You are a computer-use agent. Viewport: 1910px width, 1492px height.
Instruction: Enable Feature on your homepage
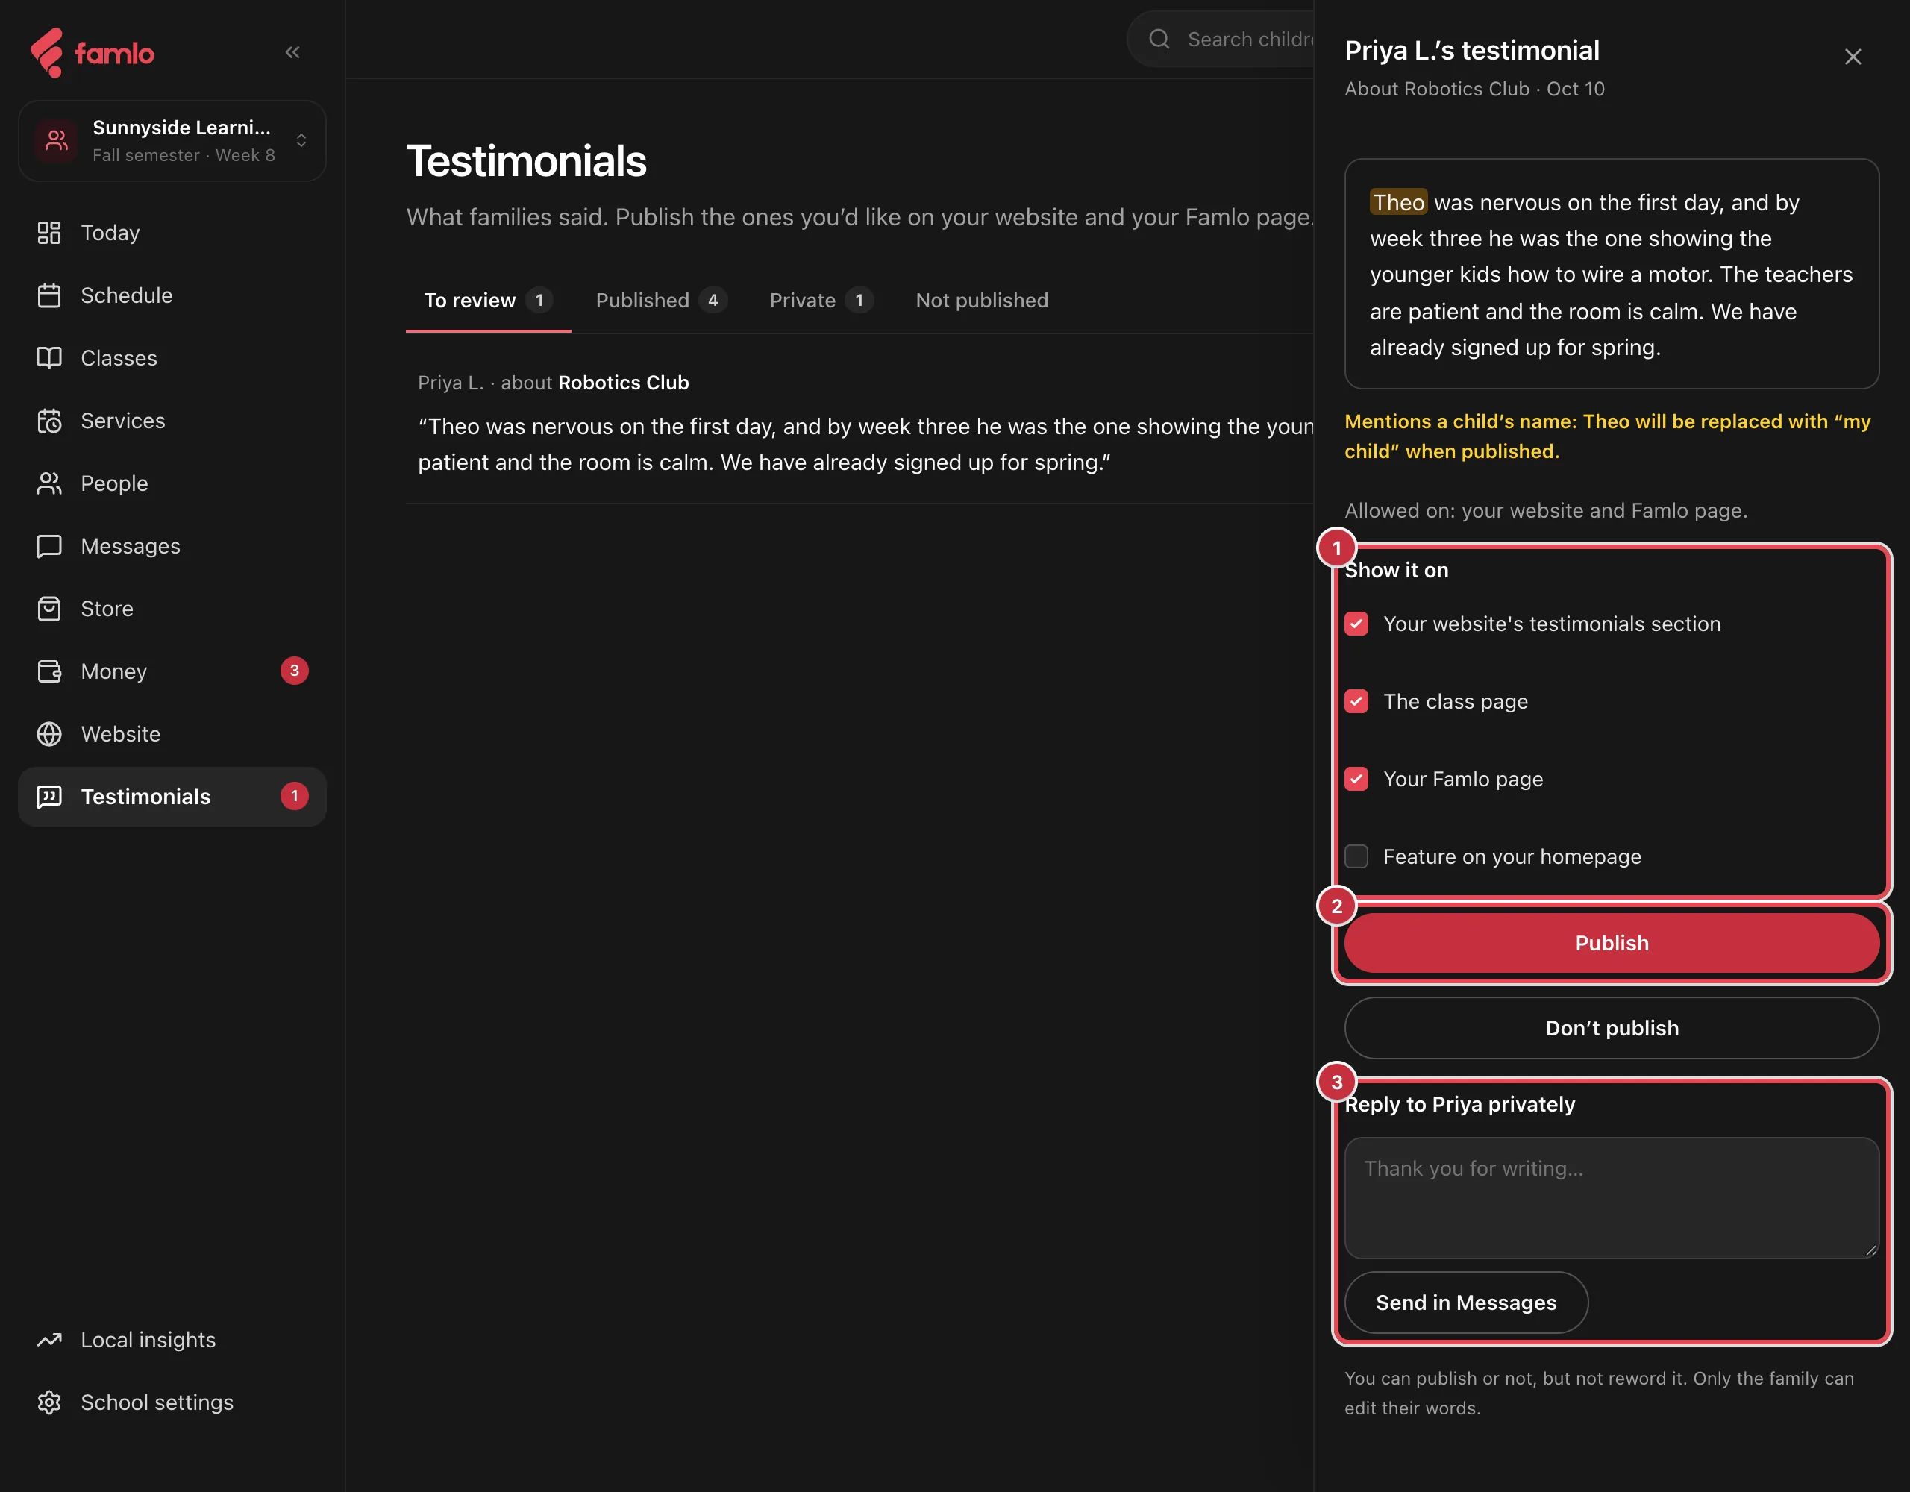click(x=1356, y=856)
